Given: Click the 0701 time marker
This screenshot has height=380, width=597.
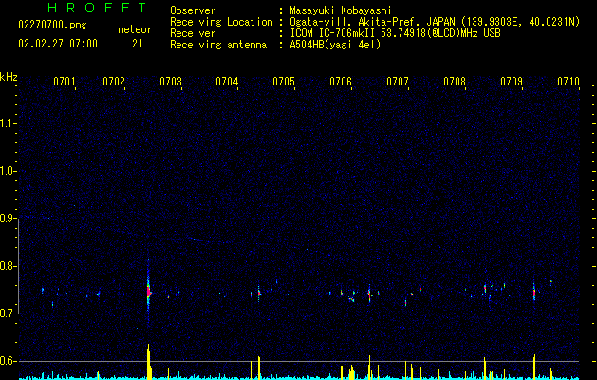Looking at the screenshot, I should pos(64,81).
